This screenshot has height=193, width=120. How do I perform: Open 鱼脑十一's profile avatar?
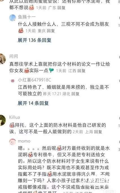tap(12, 18)
